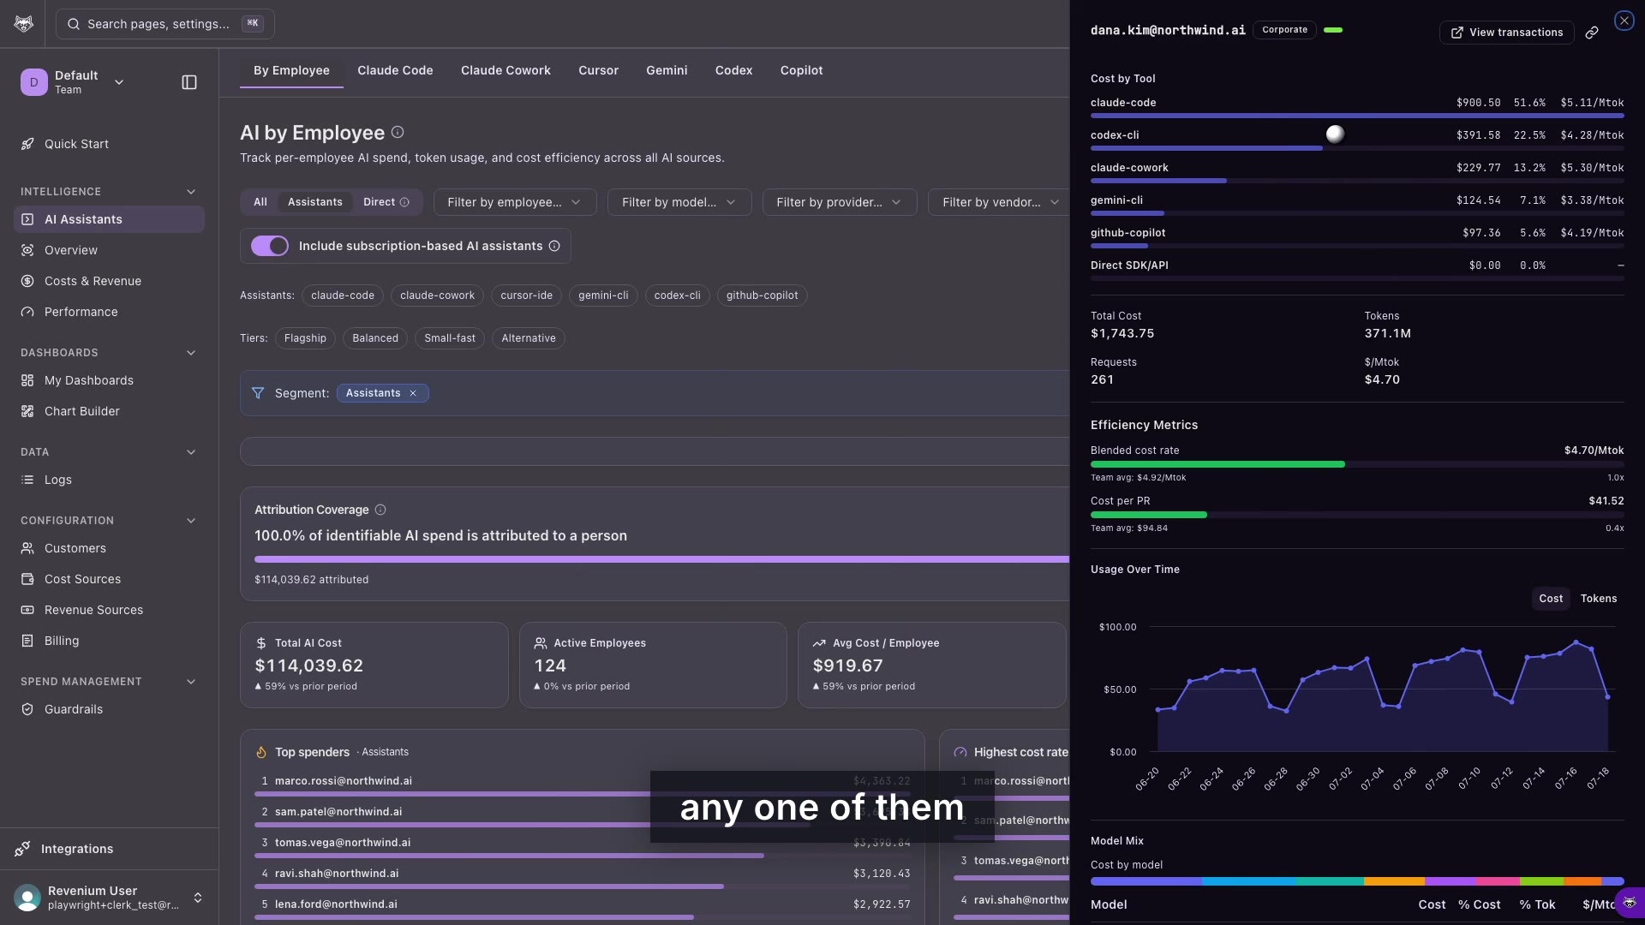The height and width of the screenshot is (925, 1645).
Task: Switch usage chart to Cost
Action: pyautogui.click(x=1551, y=599)
